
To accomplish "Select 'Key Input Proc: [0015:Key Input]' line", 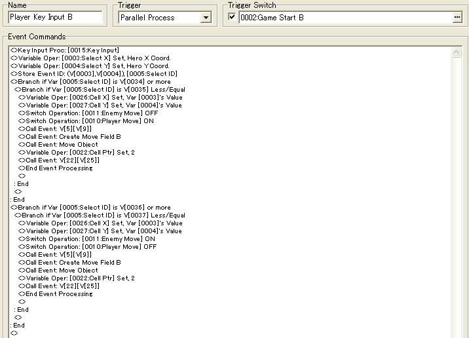I will [65, 50].
